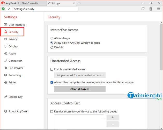163x130 pixels.
Task: Select the Disable radio button
Action: (52, 47)
